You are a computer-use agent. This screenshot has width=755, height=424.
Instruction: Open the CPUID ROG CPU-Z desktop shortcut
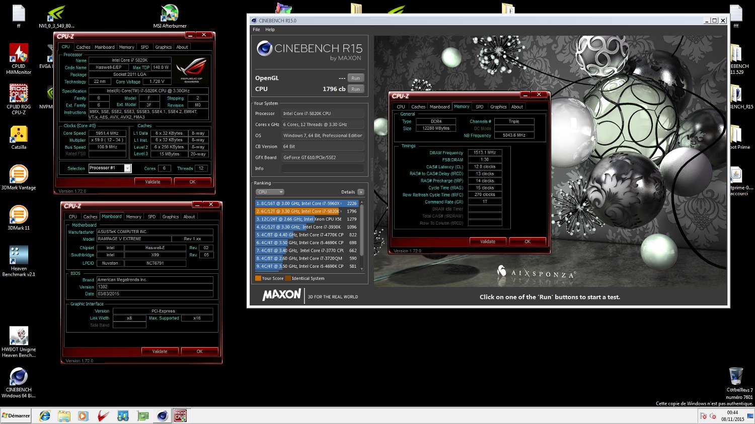[x=19, y=99]
